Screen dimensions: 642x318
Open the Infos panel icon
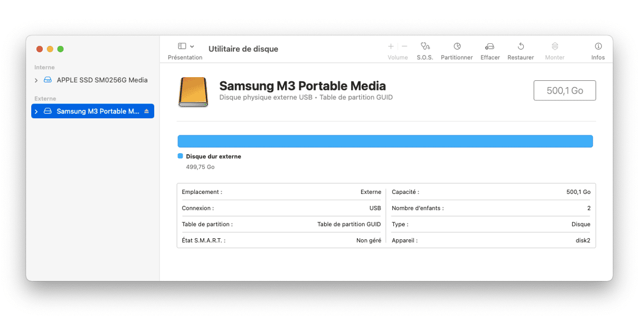(598, 46)
